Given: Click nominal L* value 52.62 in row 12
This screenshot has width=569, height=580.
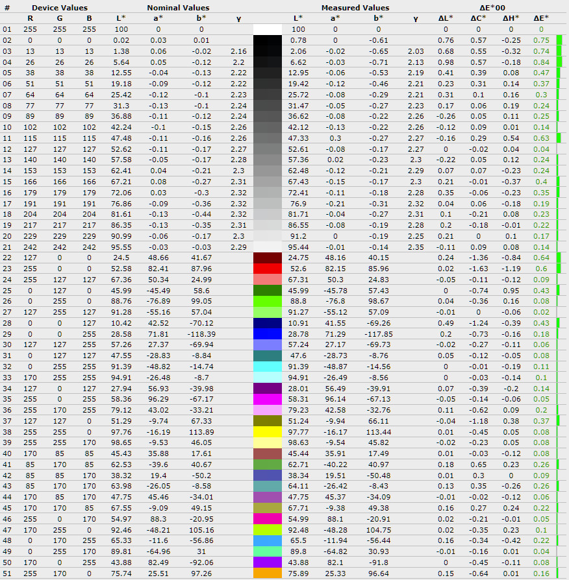Looking at the screenshot, I should pos(121,149).
